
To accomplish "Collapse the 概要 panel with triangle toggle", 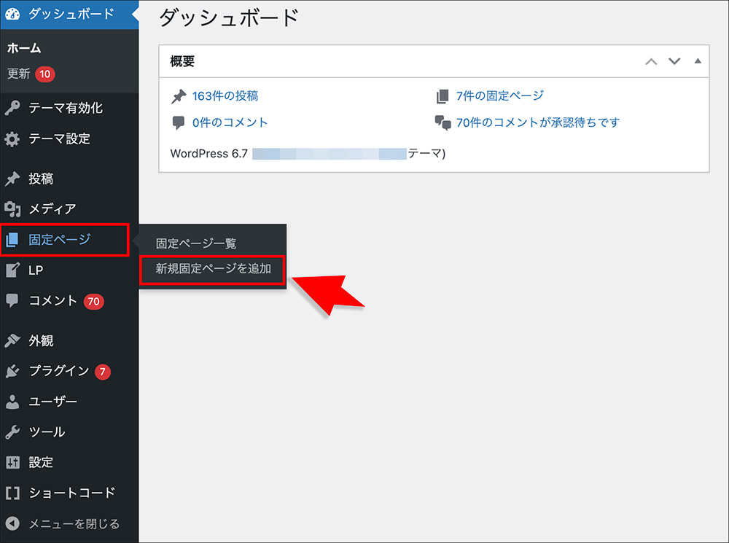I will click(698, 61).
